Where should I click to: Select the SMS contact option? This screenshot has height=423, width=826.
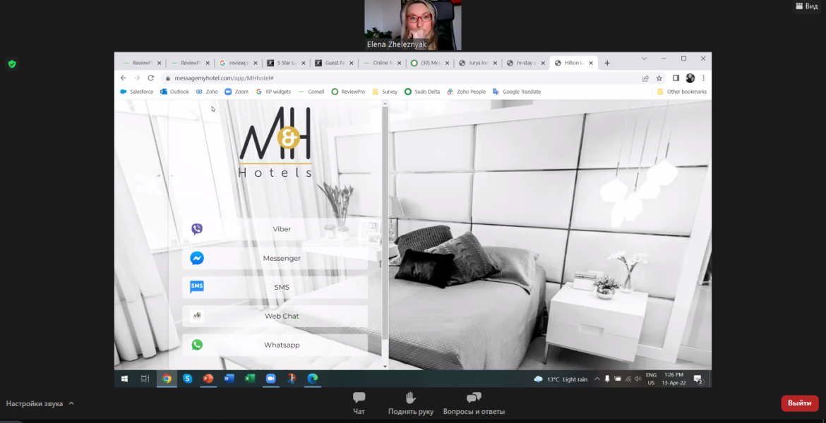coord(275,287)
